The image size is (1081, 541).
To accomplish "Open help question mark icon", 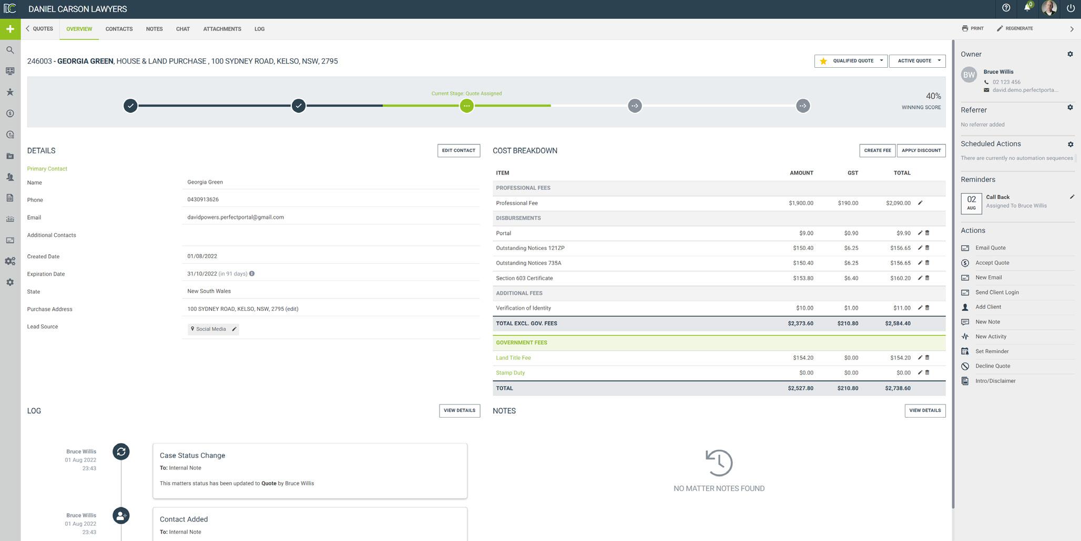I will click(x=1006, y=8).
